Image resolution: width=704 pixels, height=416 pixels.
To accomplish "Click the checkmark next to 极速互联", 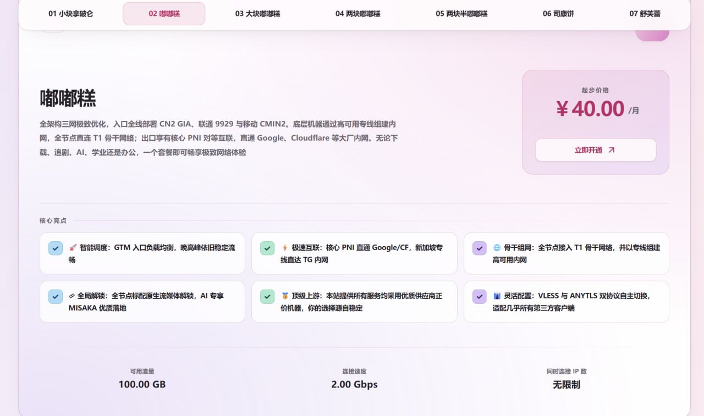I will pyautogui.click(x=267, y=248).
